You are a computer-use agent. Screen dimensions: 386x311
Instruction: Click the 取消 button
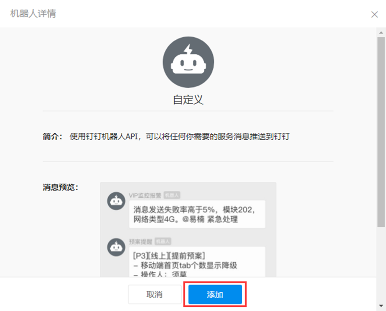[x=154, y=294]
